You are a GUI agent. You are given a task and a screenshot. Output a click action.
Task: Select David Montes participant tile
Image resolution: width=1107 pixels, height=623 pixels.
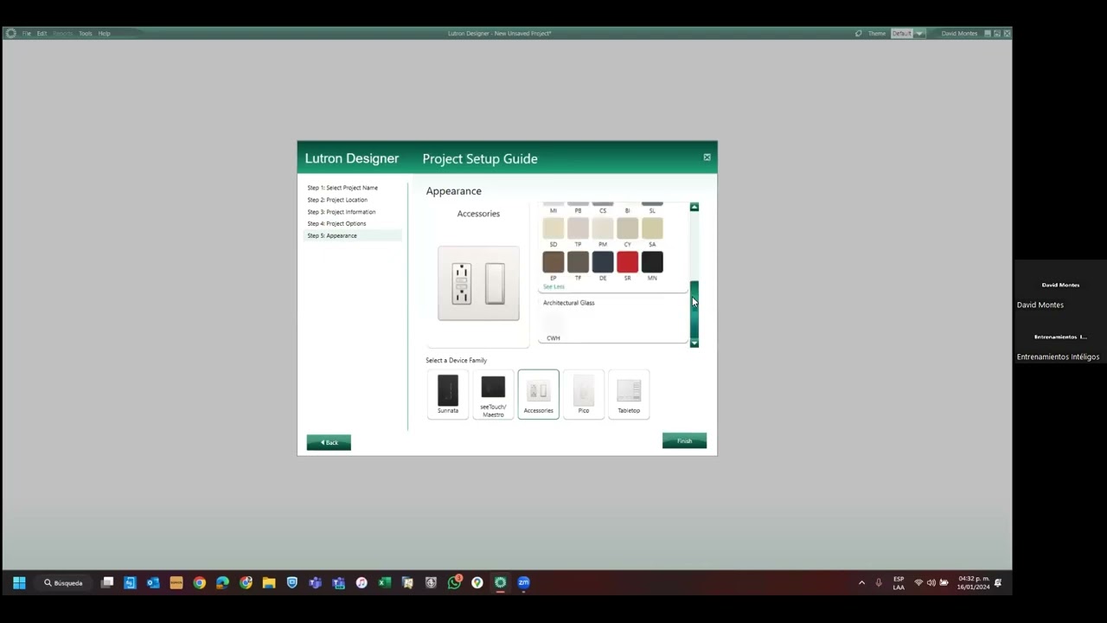1060,285
